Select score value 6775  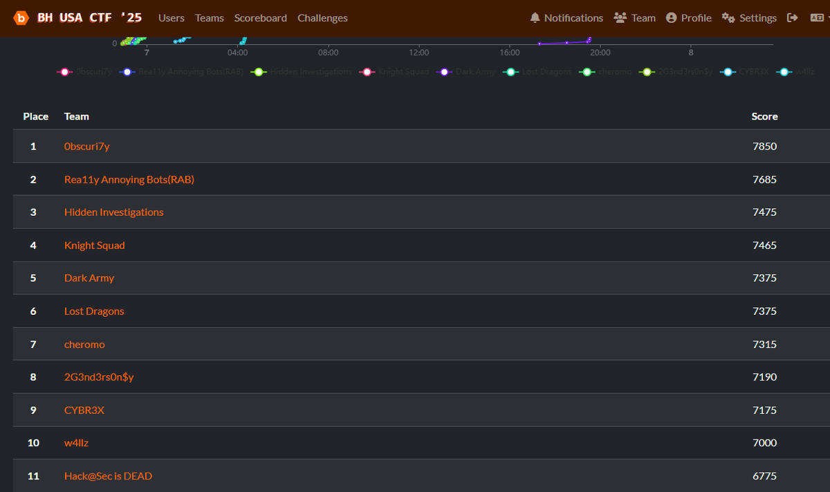(764, 476)
